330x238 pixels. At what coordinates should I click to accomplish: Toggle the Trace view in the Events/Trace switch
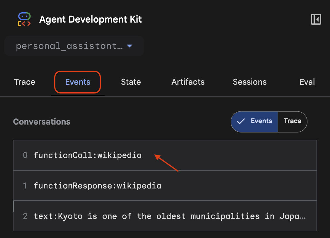click(x=292, y=121)
